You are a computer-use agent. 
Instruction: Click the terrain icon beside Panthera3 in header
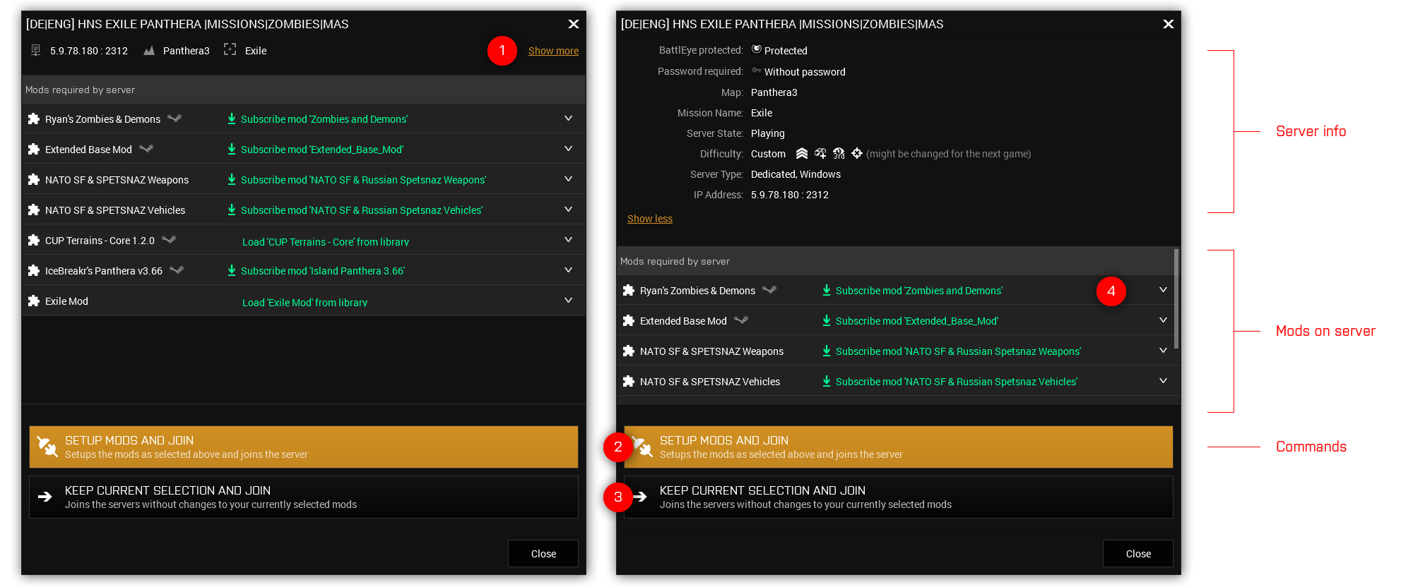tap(149, 51)
